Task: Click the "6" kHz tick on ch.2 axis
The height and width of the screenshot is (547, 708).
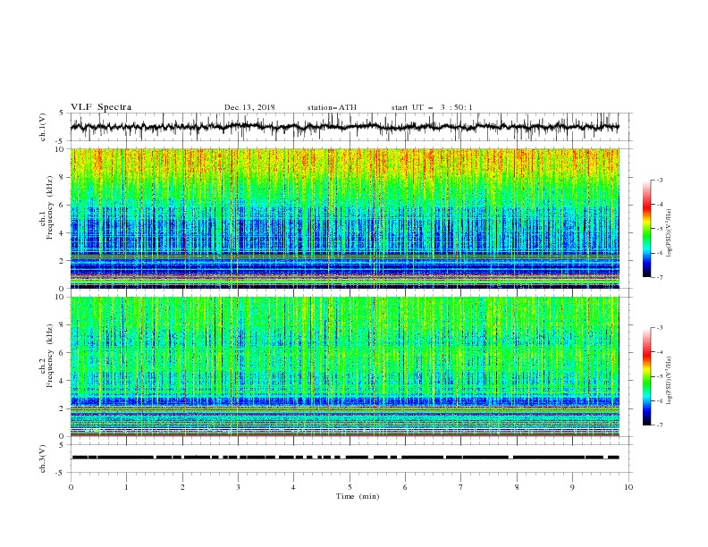Action: [x=63, y=353]
